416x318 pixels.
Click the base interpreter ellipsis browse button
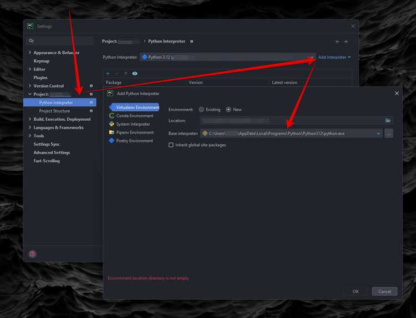[x=389, y=134]
